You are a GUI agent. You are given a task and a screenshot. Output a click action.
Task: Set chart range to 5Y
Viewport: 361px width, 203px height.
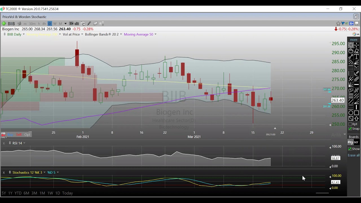[4, 193]
